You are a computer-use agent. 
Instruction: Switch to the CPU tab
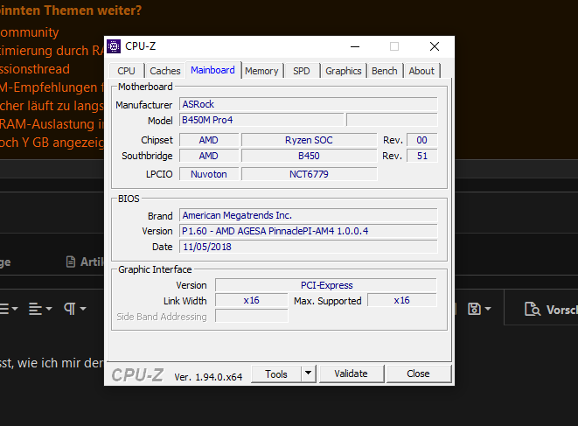[126, 71]
